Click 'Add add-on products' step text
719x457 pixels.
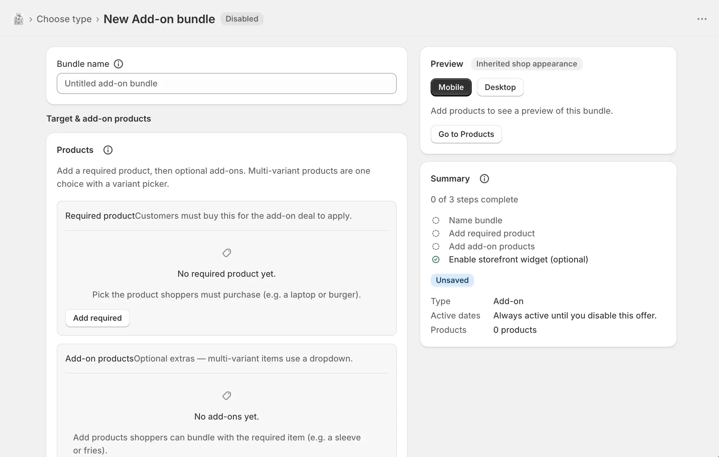(492, 246)
